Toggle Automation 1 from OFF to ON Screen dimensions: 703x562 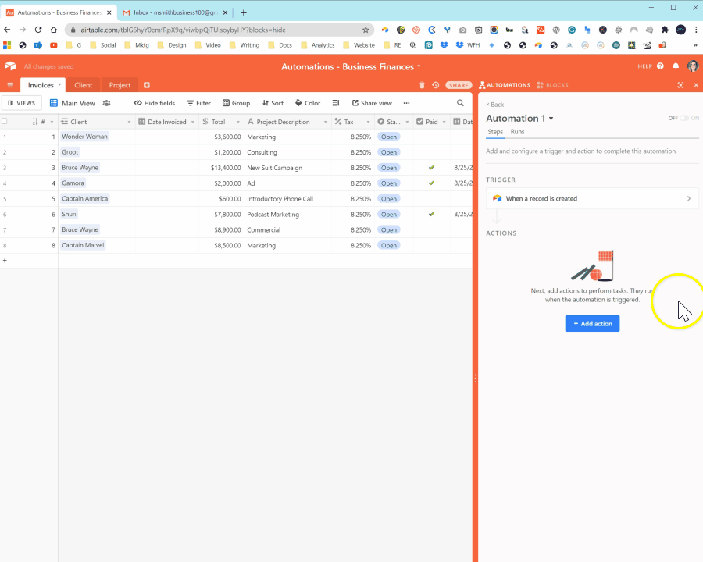[x=685, y=117]
